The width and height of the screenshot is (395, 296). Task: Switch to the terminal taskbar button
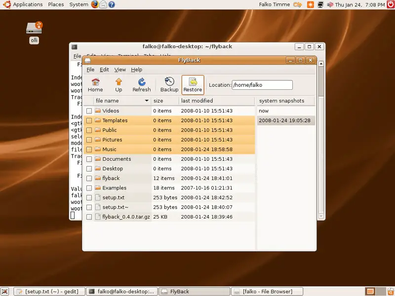pos(122,292)
